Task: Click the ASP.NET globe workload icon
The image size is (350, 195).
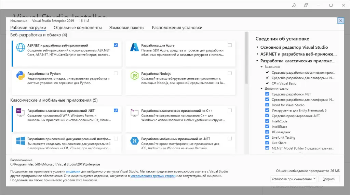Action: (21, 47)
